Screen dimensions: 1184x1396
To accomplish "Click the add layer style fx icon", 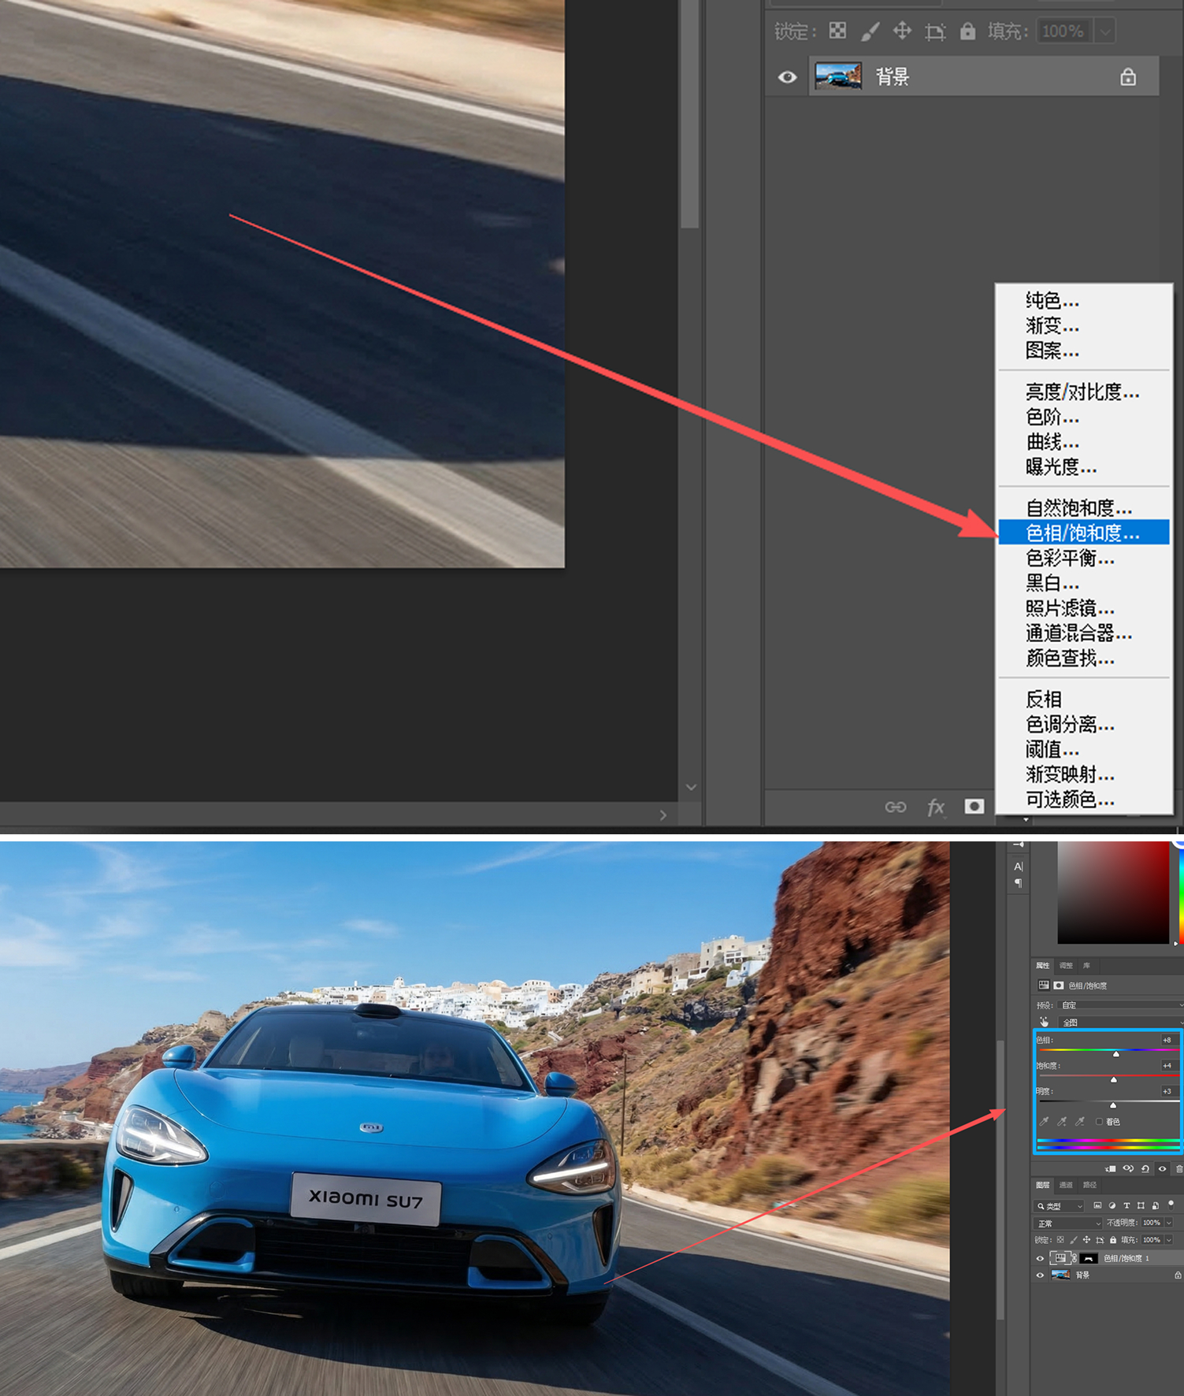I will pyautogui.click(x=935, y=807).
